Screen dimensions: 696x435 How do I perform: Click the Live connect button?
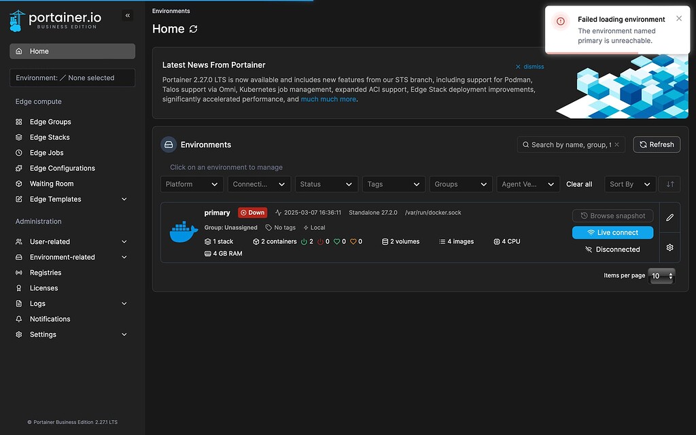click(612, 232)
